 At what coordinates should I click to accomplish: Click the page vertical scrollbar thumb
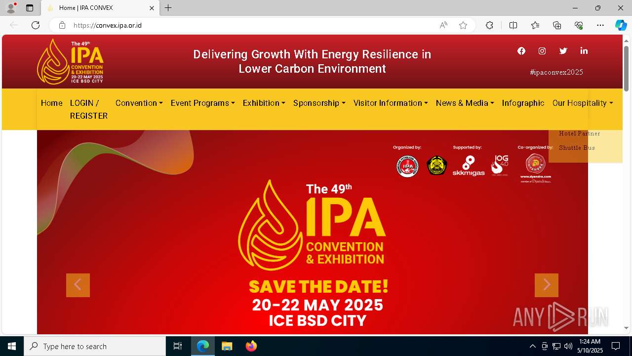pos(627,68)
